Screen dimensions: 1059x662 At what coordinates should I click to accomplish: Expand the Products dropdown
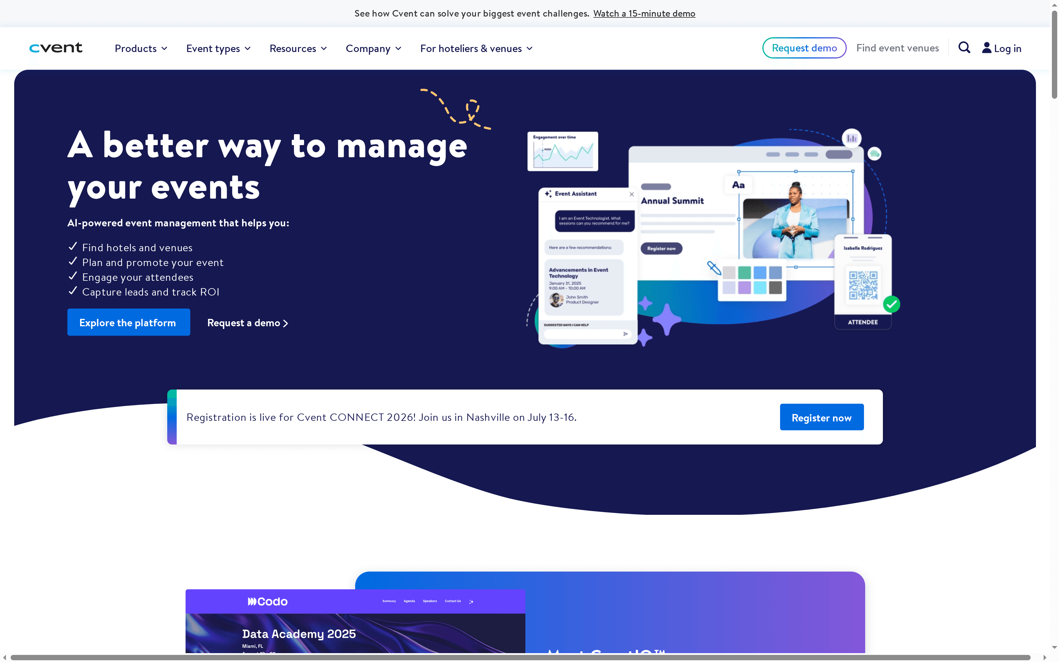click(x=140, y=48)
